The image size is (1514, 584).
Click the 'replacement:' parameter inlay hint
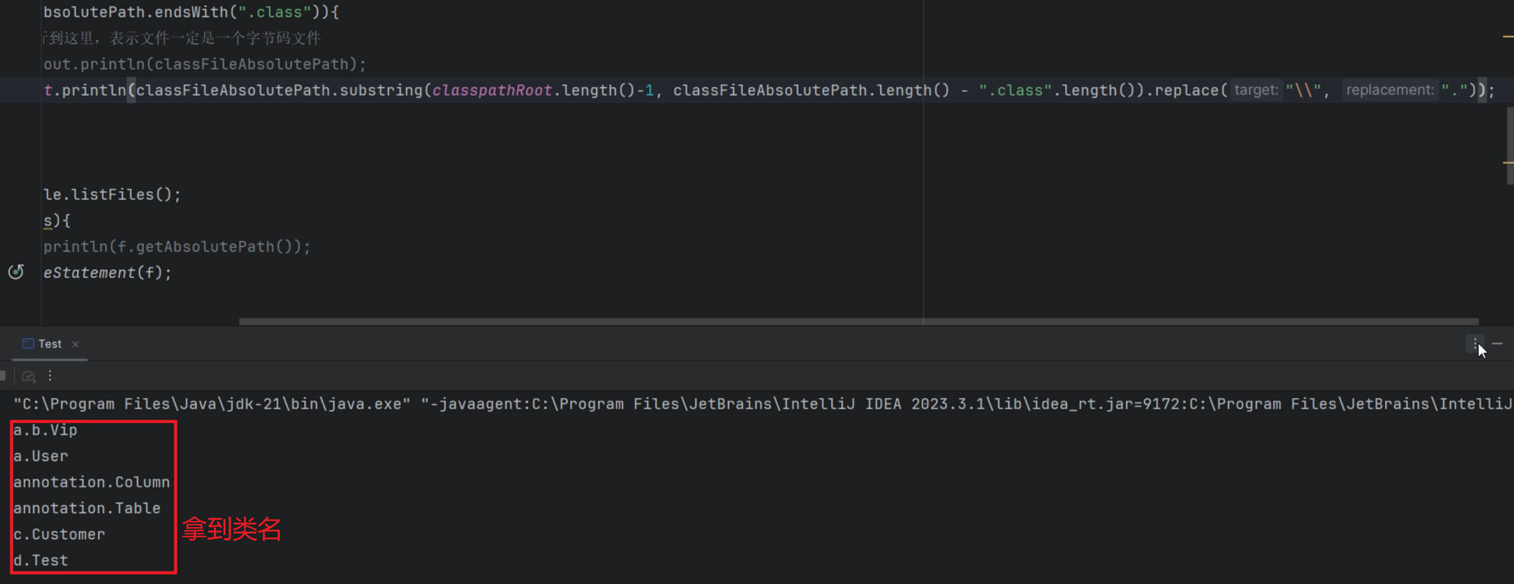pyautogui.click(x=1390, y=90)
